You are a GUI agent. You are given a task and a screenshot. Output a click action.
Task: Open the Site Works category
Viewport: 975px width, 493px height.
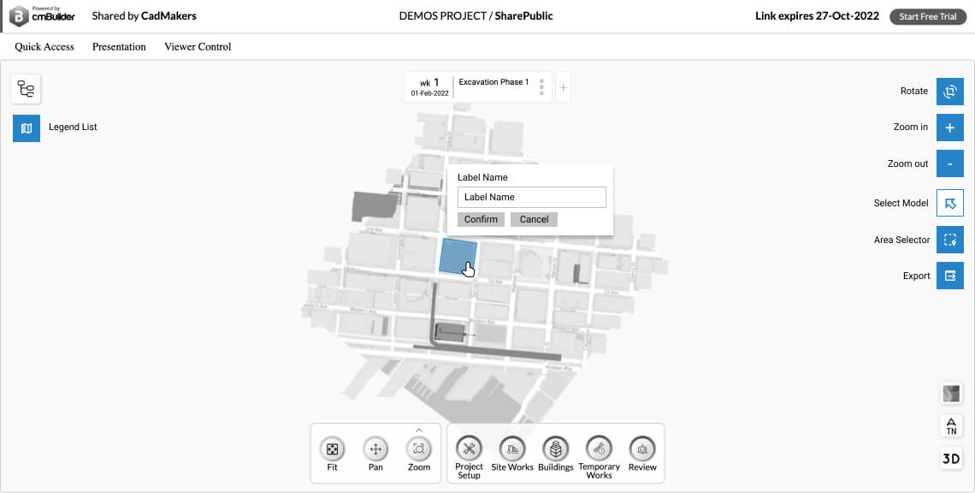pos(511,448)
